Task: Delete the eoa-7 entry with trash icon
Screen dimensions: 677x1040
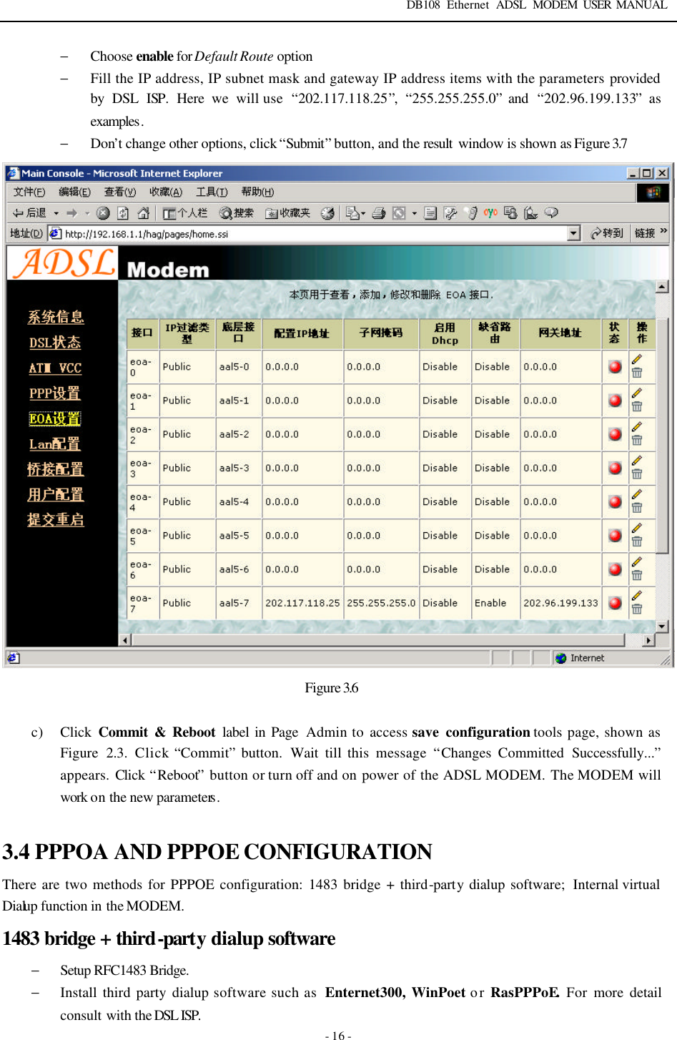Action: [x=637, y=609]
